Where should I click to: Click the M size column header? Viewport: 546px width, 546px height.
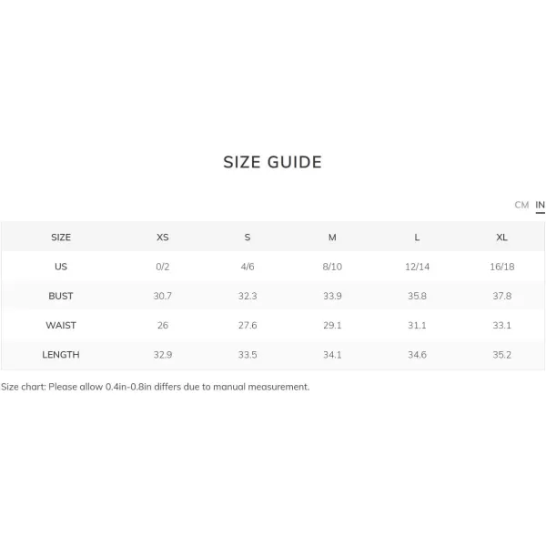point(332,238)
